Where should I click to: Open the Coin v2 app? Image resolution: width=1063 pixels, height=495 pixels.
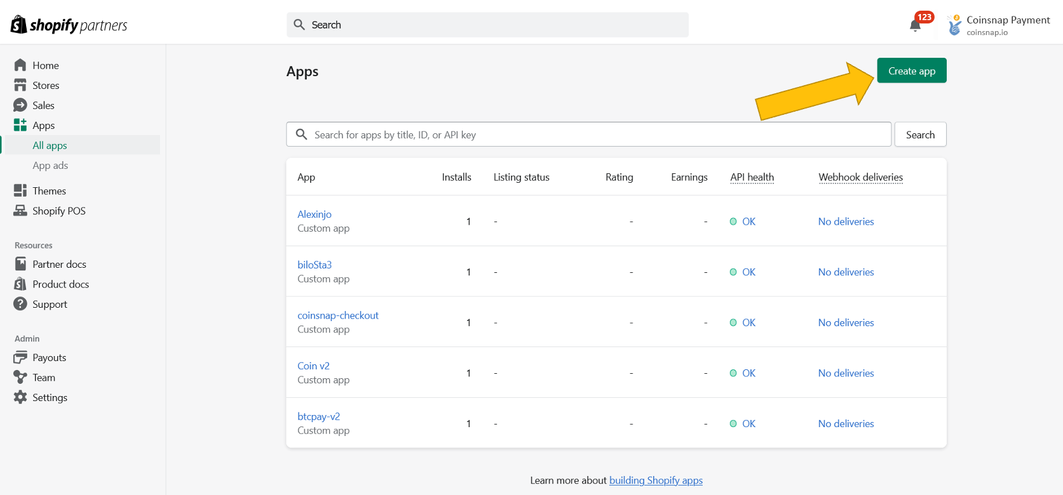[313, 366]
